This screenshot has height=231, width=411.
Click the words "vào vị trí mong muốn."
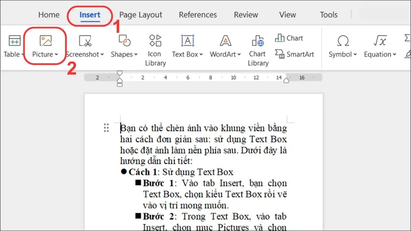(x=186, y=205)
